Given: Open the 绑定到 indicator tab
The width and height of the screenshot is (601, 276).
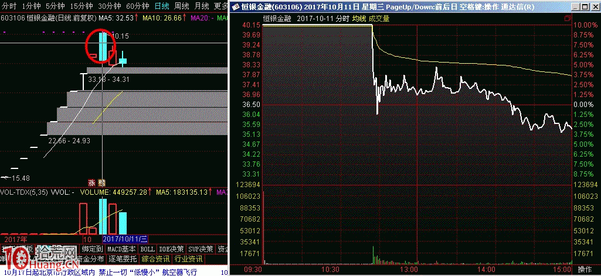Looking at the screenshot, I should [x=92, y=249].
